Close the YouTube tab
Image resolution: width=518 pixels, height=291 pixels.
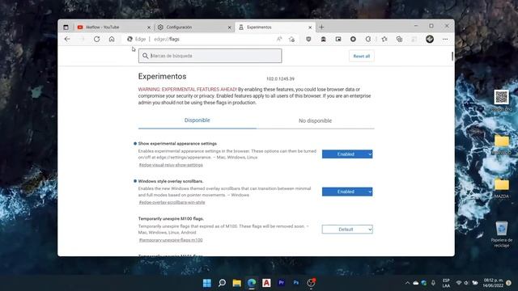(149, 27)
